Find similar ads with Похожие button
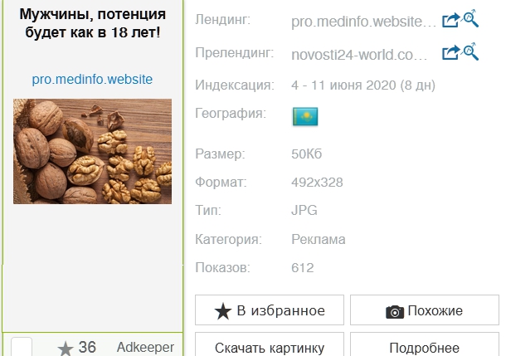This screenshot has height=356, width=506. click(425, 310)
